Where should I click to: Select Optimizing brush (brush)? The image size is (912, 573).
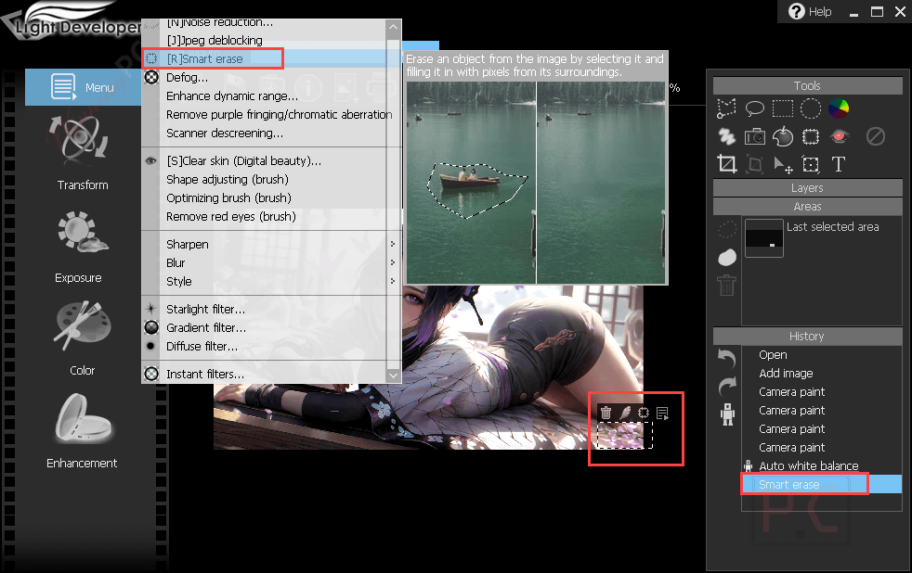click(264, 198)
